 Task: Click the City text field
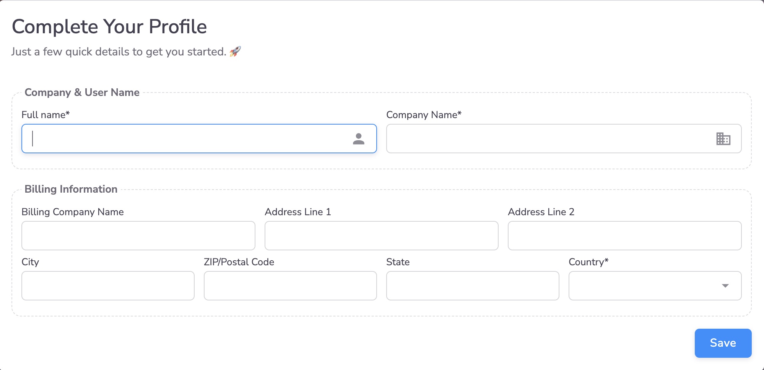tap(108, 286)
